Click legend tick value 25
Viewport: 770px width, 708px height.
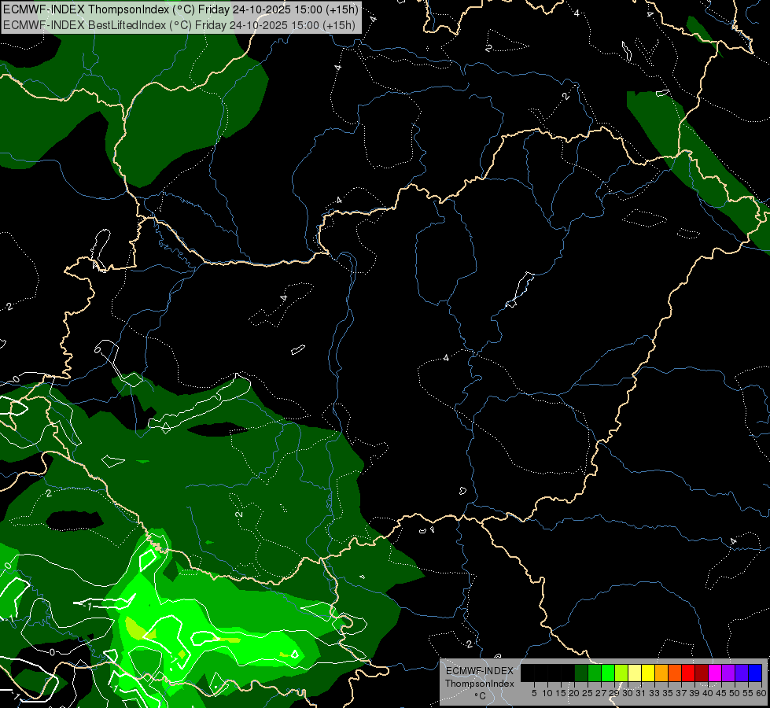588,693
